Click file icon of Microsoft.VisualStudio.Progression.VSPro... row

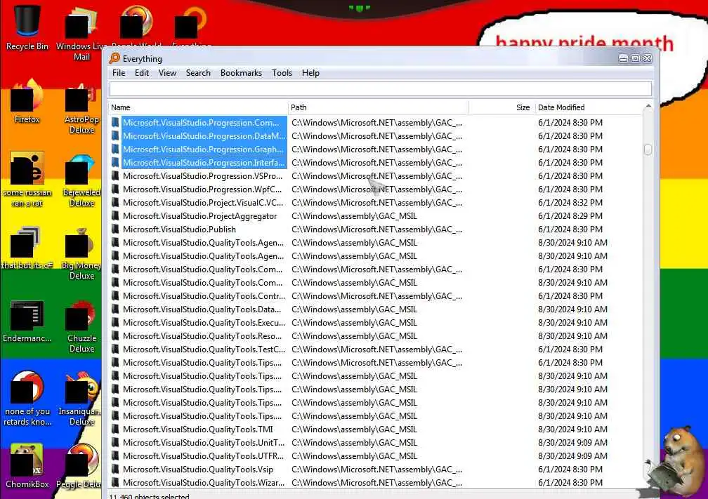point(116,176)
